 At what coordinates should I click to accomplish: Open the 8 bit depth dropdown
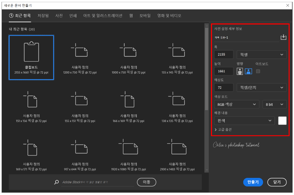point(275,104)
